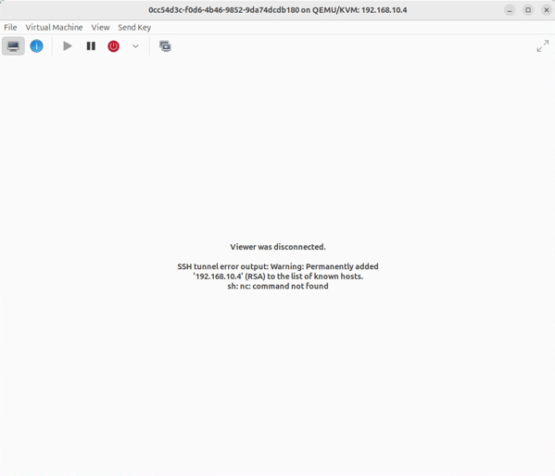Open the Virtual Machine menu
The image size is (555, 476).
pos(54,27)
